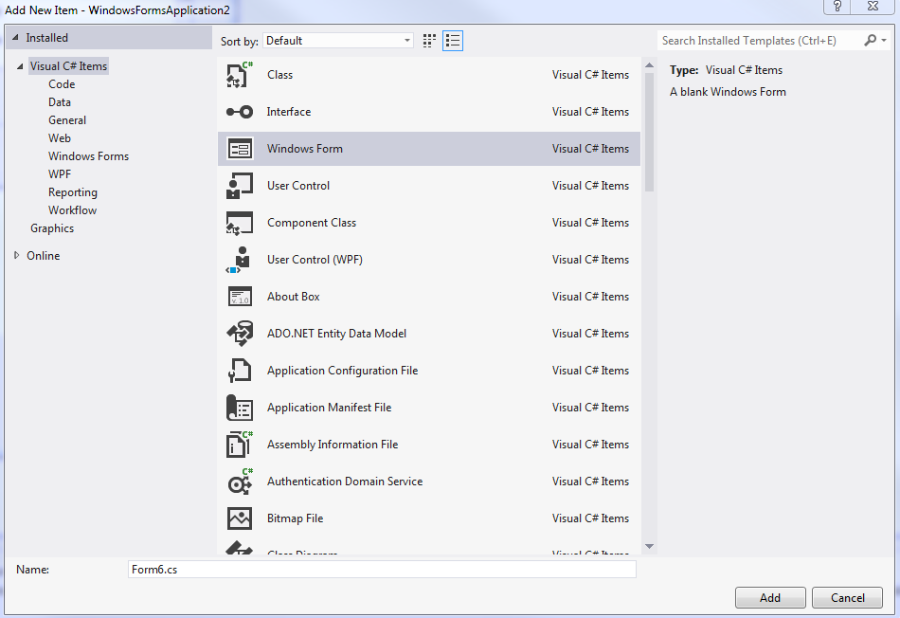Open the search options dropdown arrow
The width and height of the screenshot is (900, 618).
pos(884,40)
